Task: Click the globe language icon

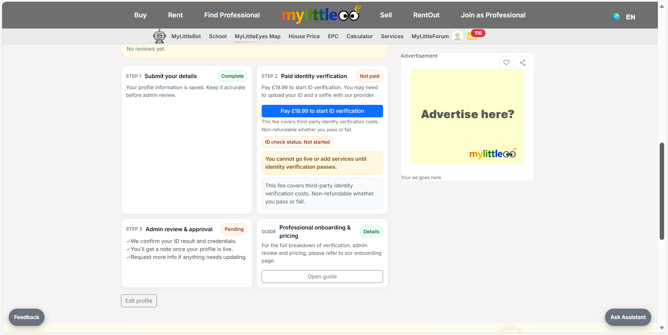Action: (x=616, y=17)
